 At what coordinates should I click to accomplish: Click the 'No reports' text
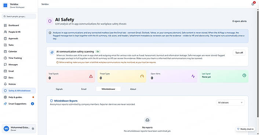tap(147, 127)
